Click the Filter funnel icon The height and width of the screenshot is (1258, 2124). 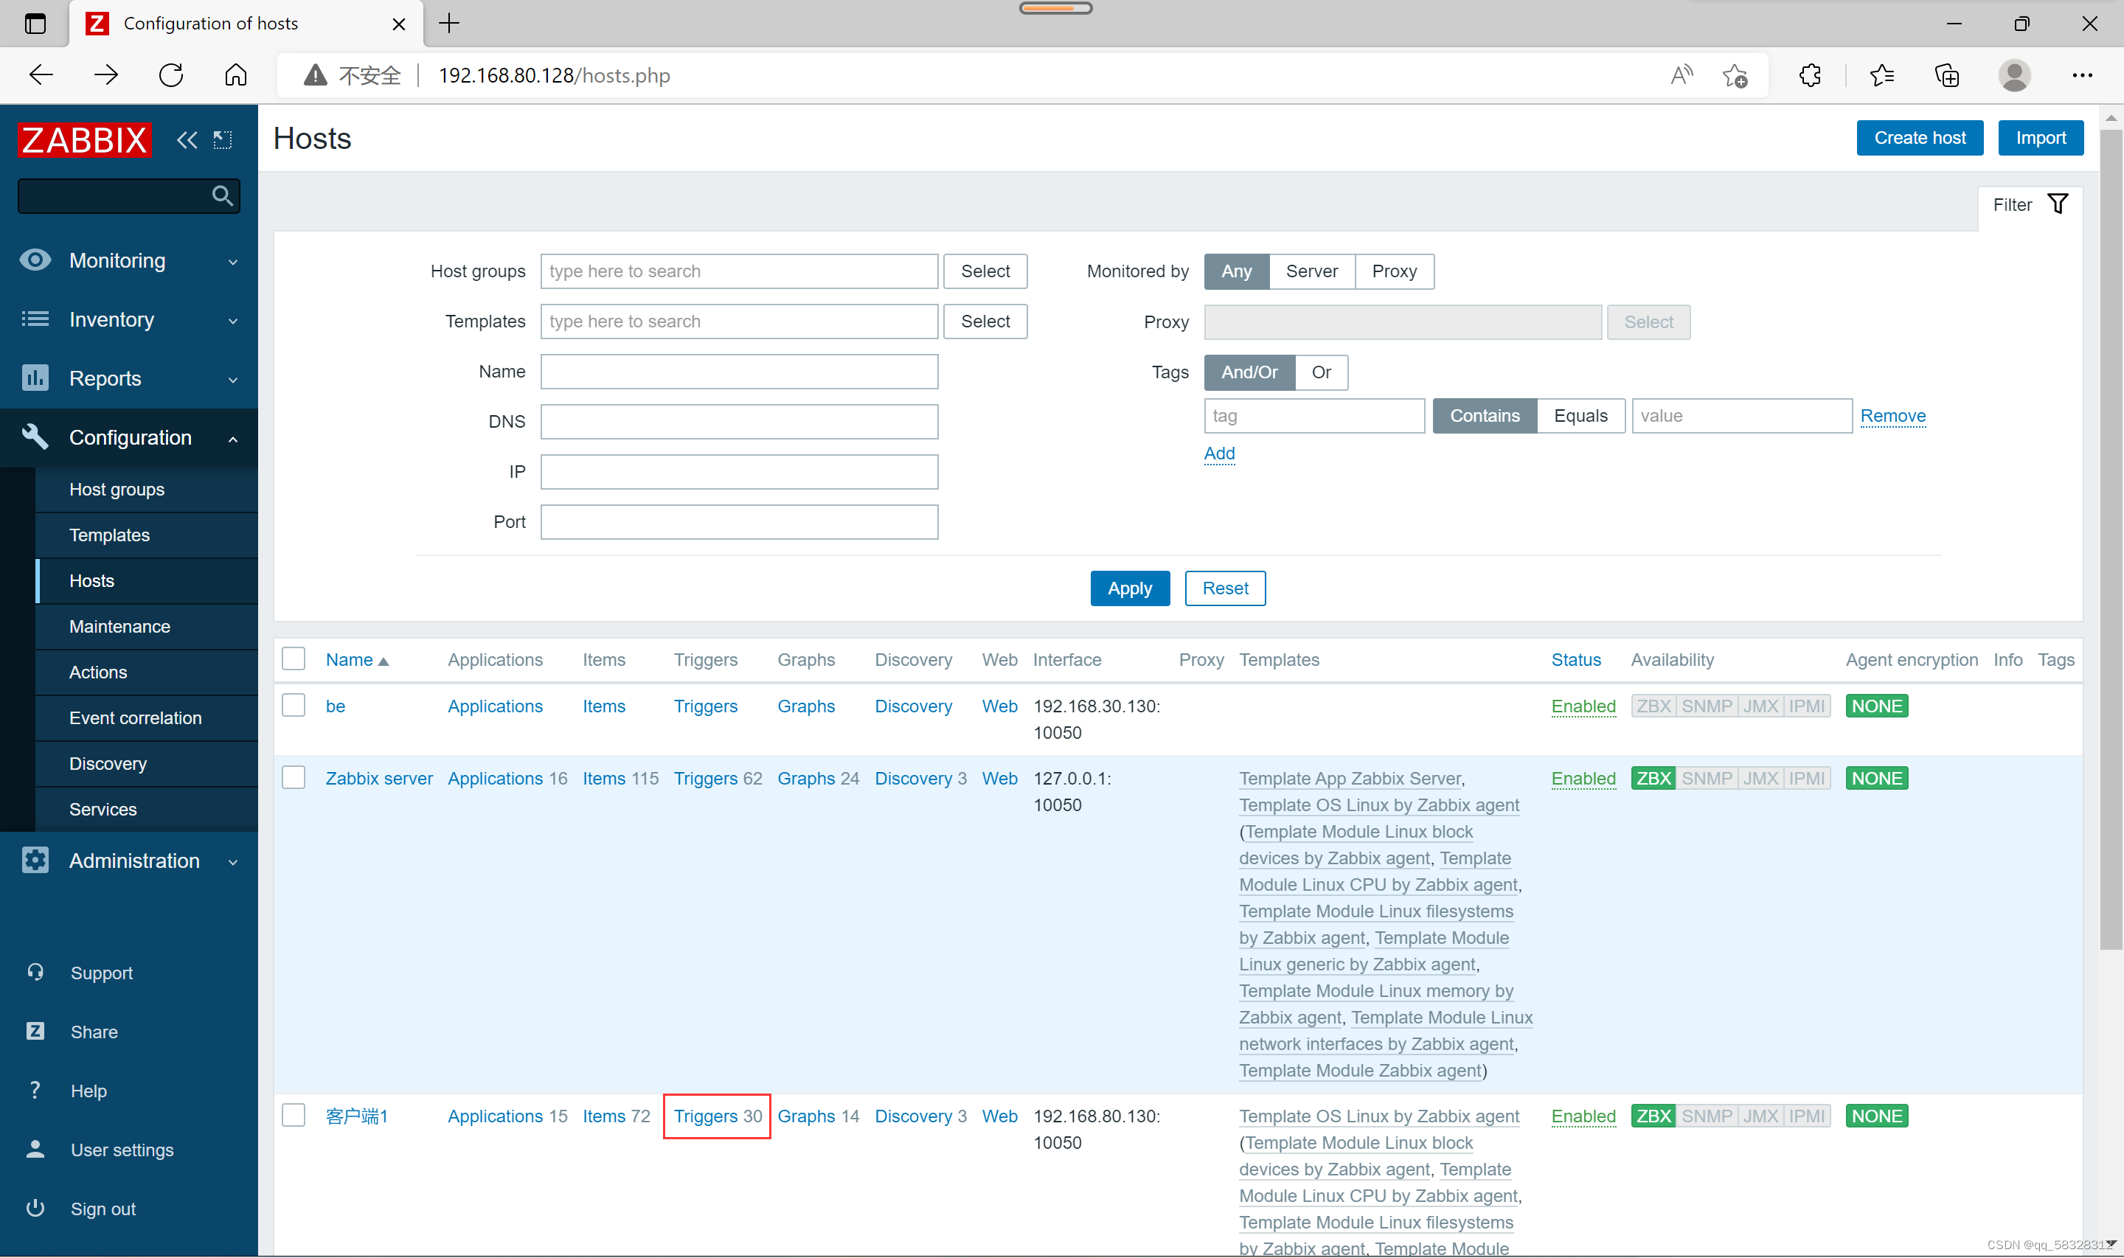(x=2057, y=204)
